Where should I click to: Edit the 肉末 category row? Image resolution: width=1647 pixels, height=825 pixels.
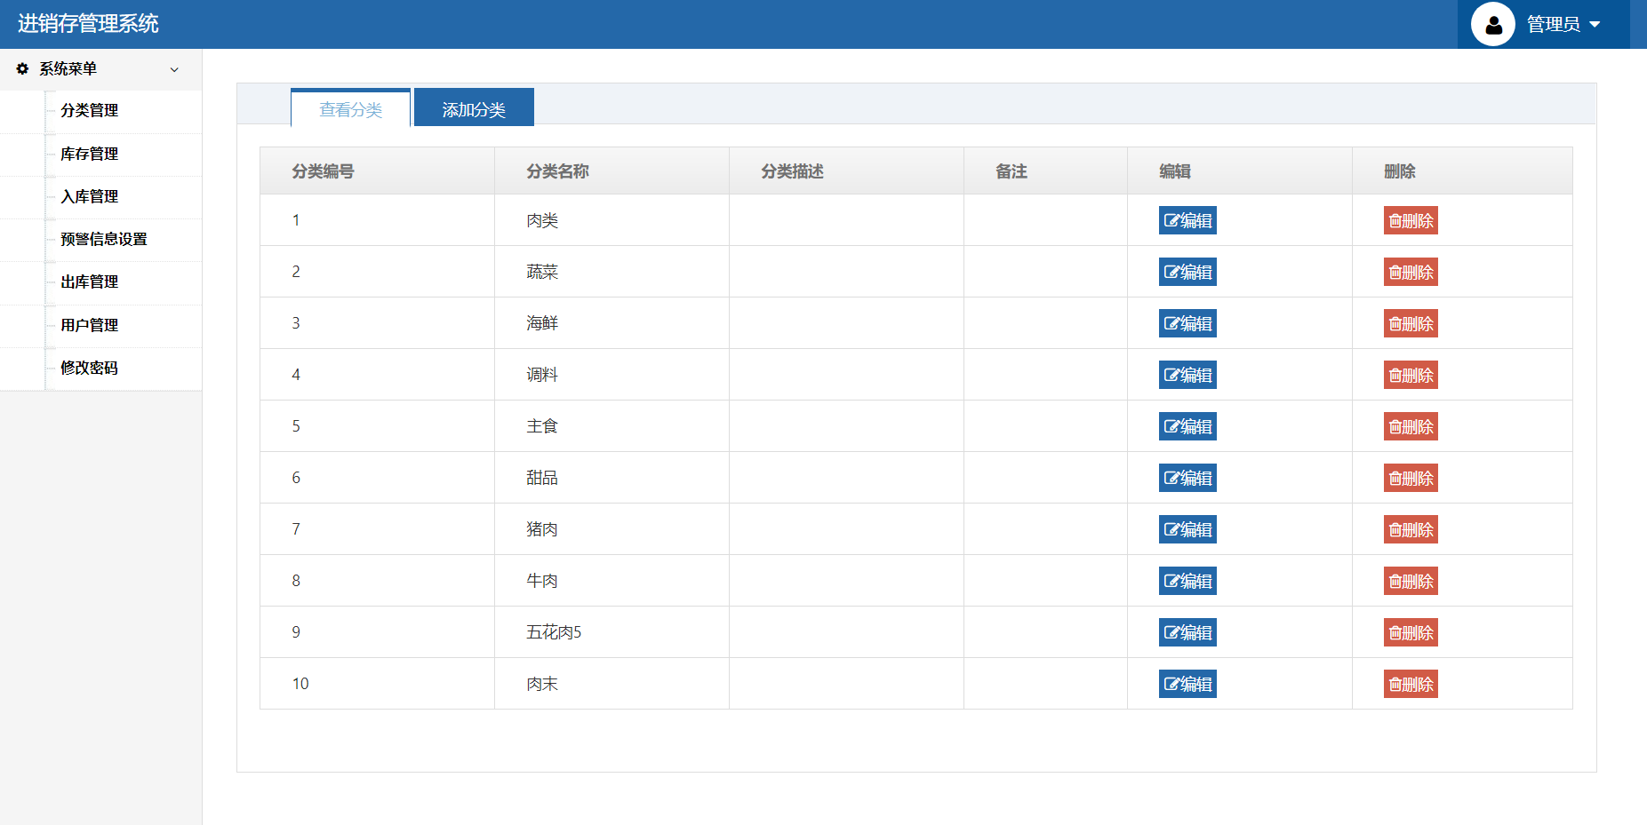point(1187,684)
